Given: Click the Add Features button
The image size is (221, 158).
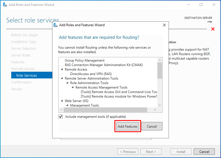Looking at the screenshot, I should coord(128,126).
